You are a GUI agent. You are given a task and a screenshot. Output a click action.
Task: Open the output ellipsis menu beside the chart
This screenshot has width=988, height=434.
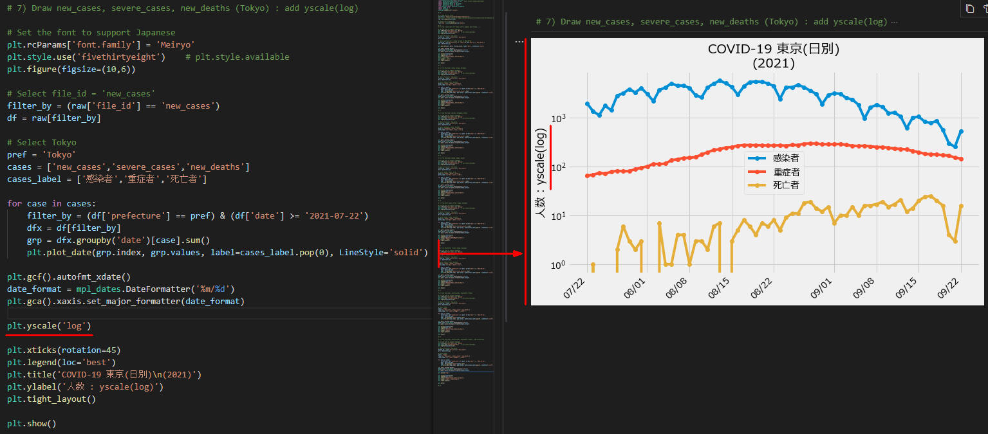[x=519, y=42]
